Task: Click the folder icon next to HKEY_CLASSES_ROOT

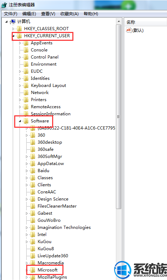Action: coord(19,29)
